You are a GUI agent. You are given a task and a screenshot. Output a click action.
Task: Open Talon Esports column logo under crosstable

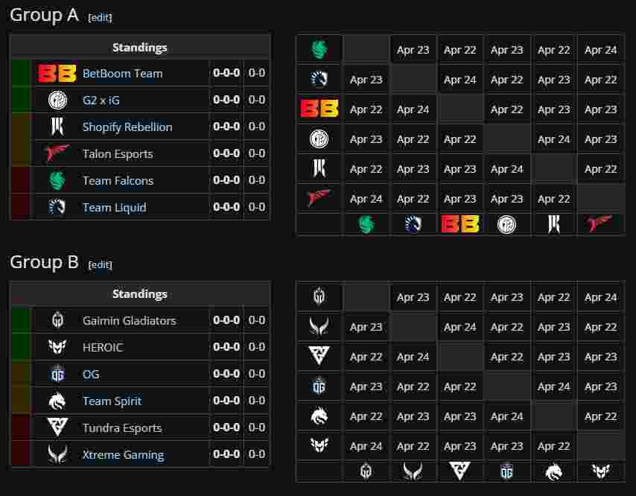pos(600,224)
